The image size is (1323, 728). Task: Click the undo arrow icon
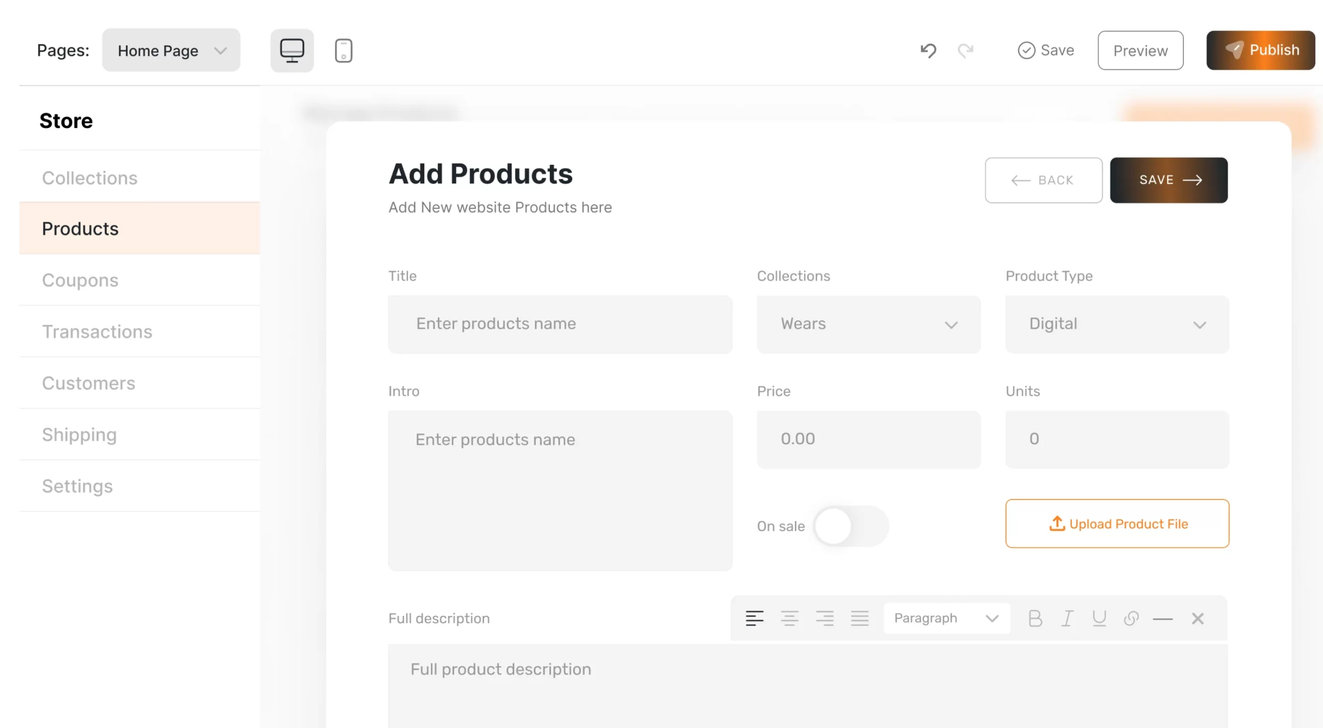click(x=928, y=51)
